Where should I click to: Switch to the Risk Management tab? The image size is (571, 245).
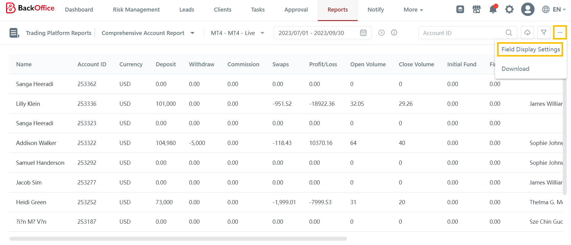tap(136, 10)
